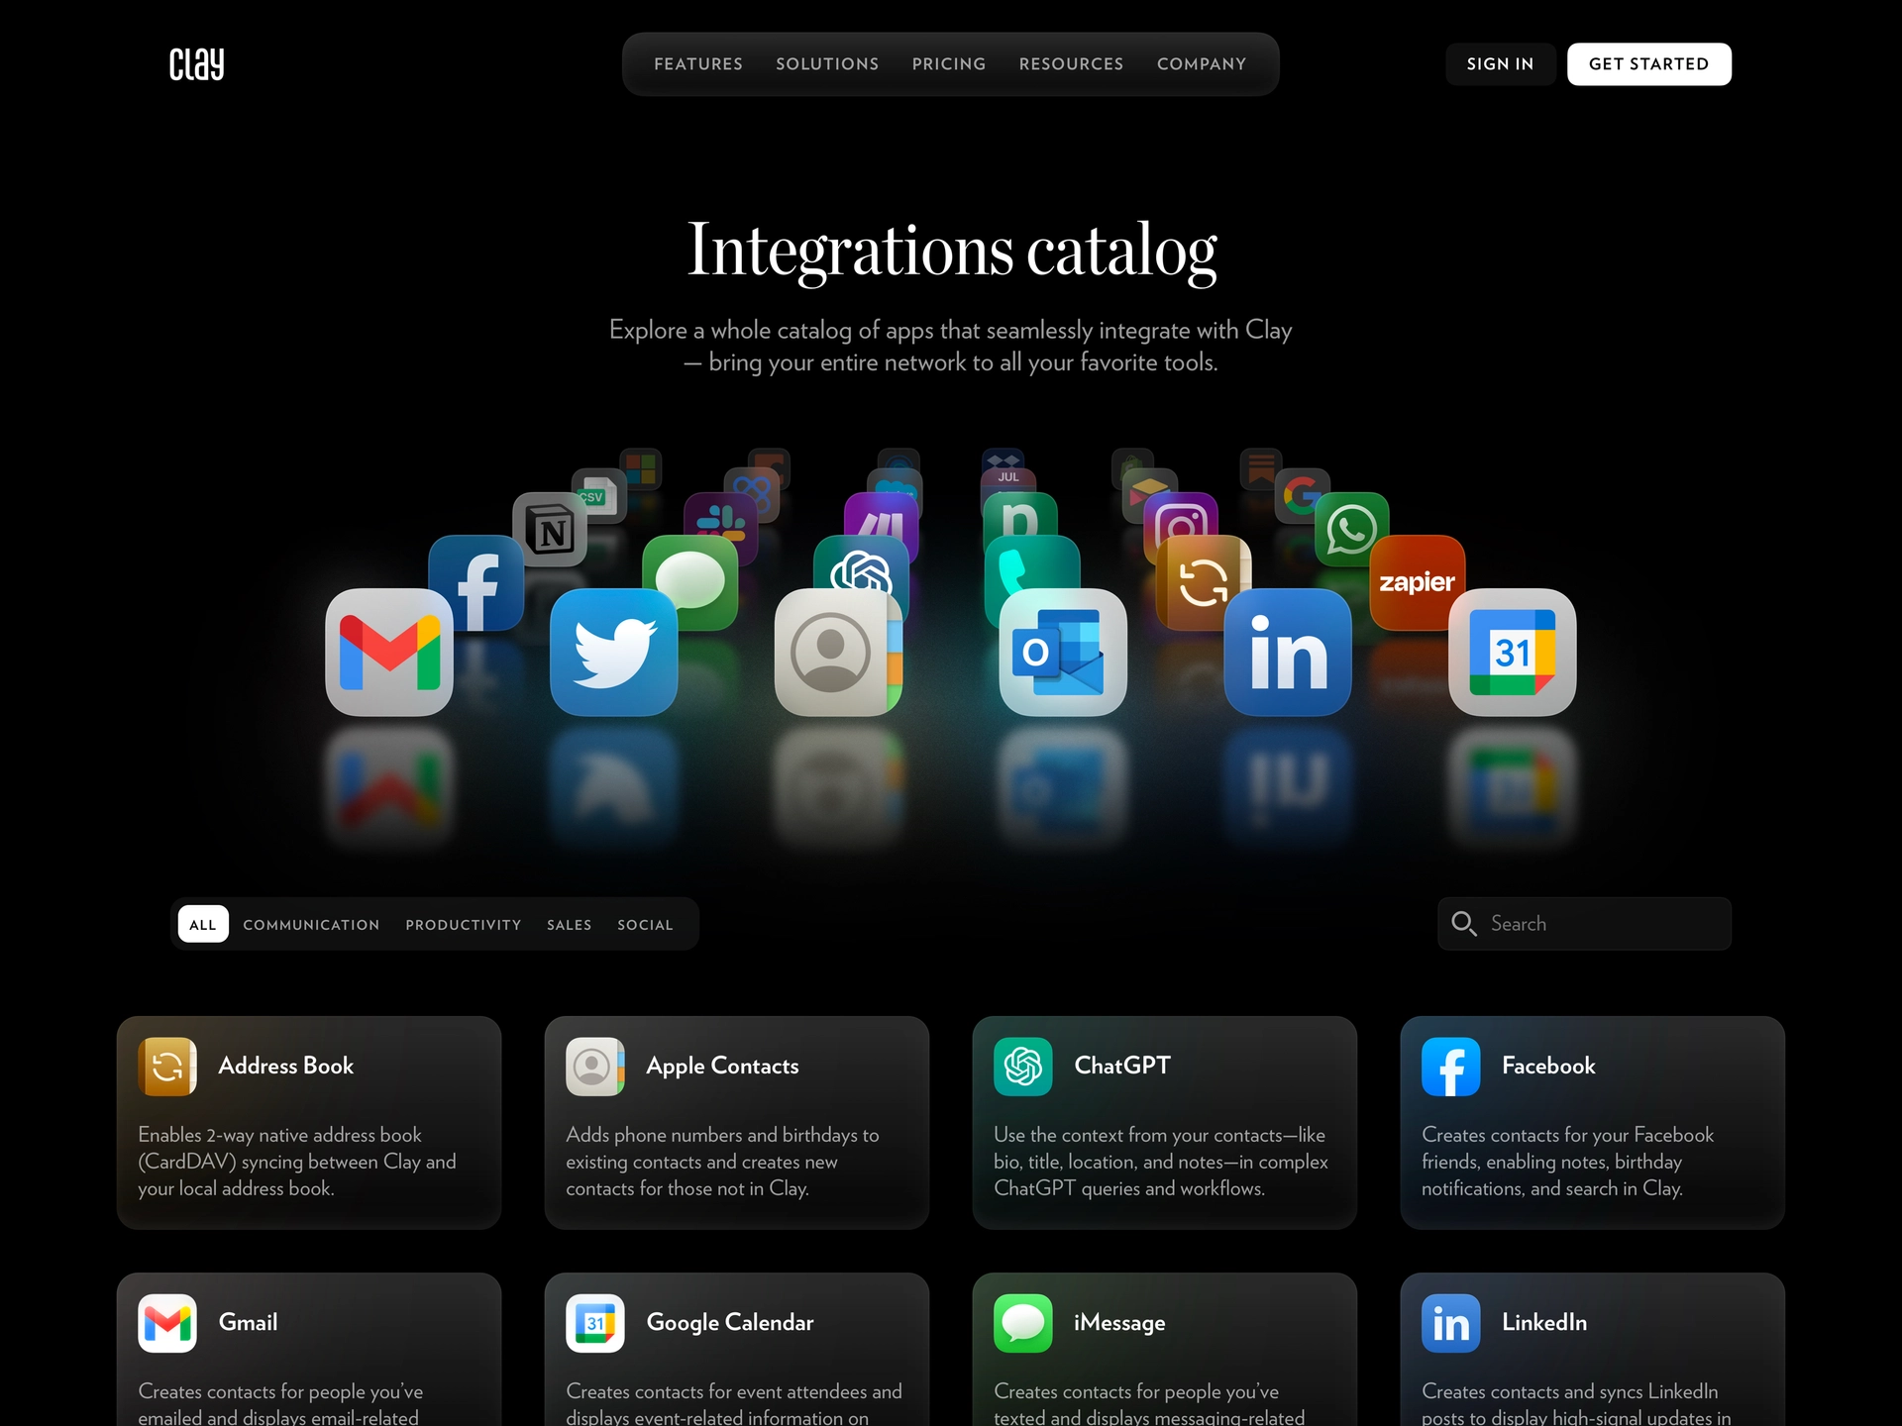Select the PRODUCTIVITY category tab
The image size is (1902, 1426).
[x=463, y=923]
